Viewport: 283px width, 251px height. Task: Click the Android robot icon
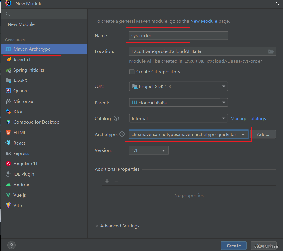[8, 185]
